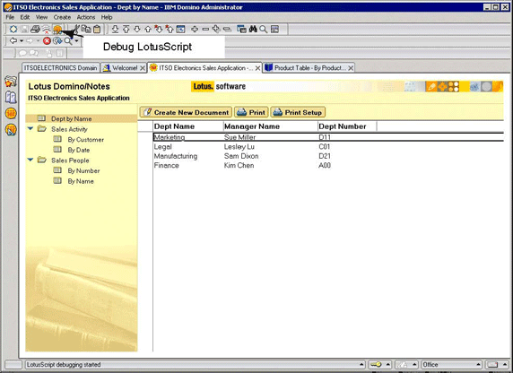Collapse the Sales People folder twistie

click(30, 160)
